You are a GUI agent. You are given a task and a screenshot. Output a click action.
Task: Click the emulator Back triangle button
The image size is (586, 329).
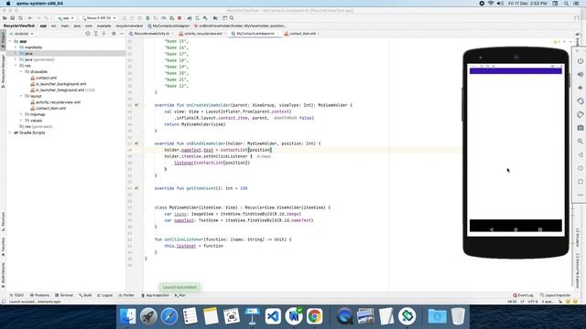(x=580, y=154)
